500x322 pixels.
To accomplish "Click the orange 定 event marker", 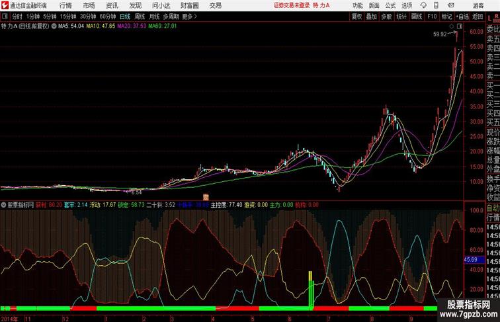I will (x=206, y=197).
